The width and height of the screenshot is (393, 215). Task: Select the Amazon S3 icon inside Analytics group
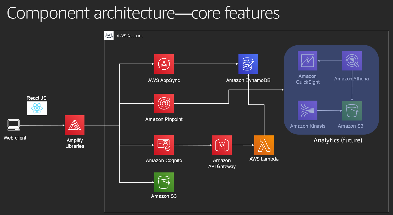tap(352, 111)
